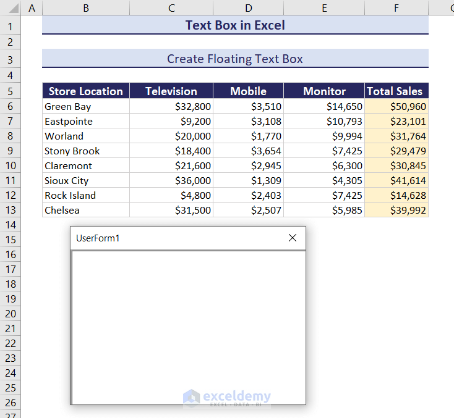Screen dimensions: 454x418
Task: Click inside the UserForm1 text box
Action: click(x=189, y=328)
